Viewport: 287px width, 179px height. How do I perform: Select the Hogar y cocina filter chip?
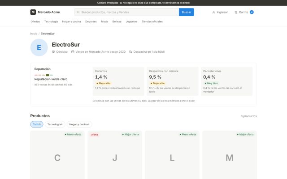click(79, 124)
